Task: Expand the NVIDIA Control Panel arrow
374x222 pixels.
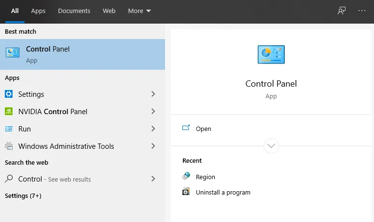Action: click(153, 111)
